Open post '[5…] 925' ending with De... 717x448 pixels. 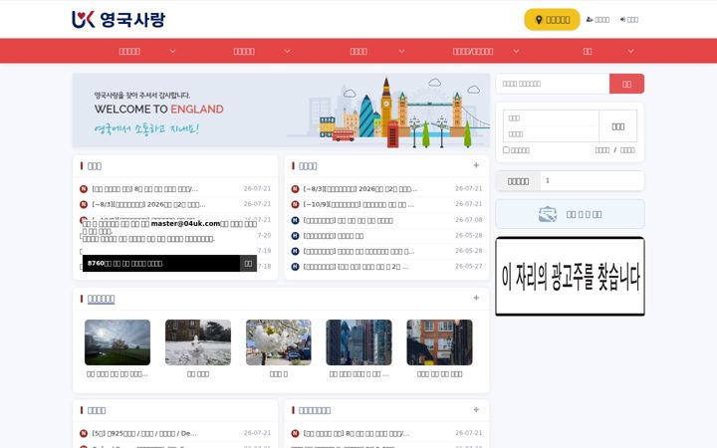tap(144, 433)
